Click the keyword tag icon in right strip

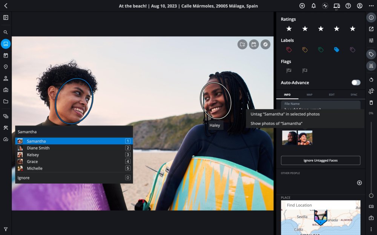click(x=371, y=54)
